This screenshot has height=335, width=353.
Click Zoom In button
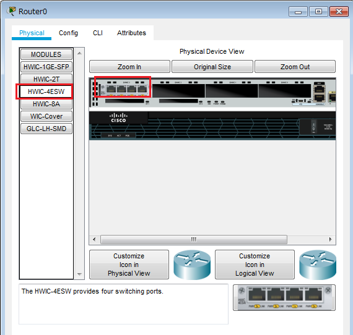129,67
